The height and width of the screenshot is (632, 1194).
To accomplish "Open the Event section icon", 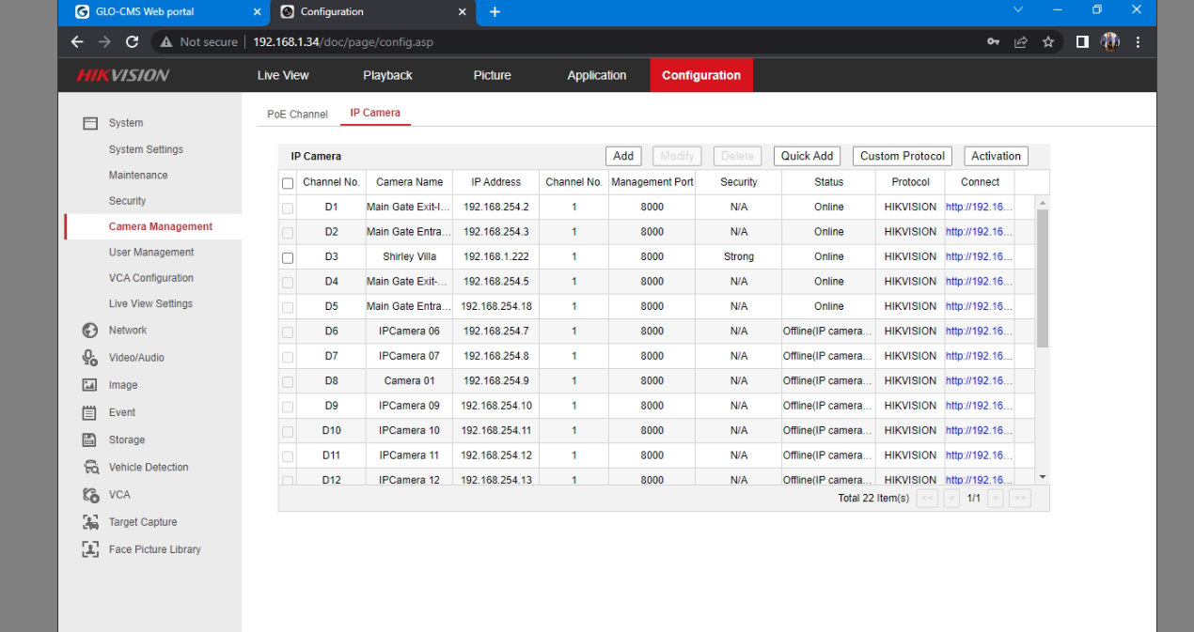I will coord(90,412).
